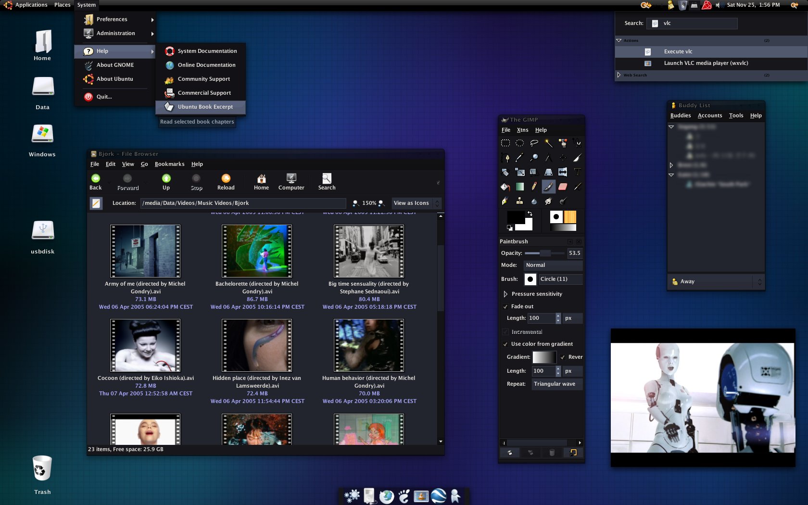Swap foreground and background colors arrow
Viewport: 808px width, 505px height.
(530, 214)
